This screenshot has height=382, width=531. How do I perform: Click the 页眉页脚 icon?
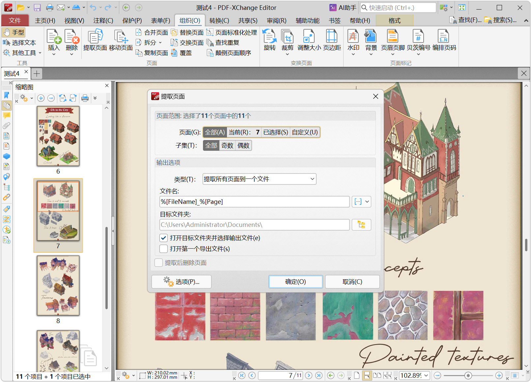[393, 42]
